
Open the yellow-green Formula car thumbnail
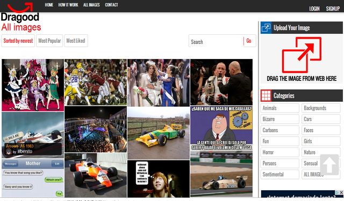[x=159, y=133]
